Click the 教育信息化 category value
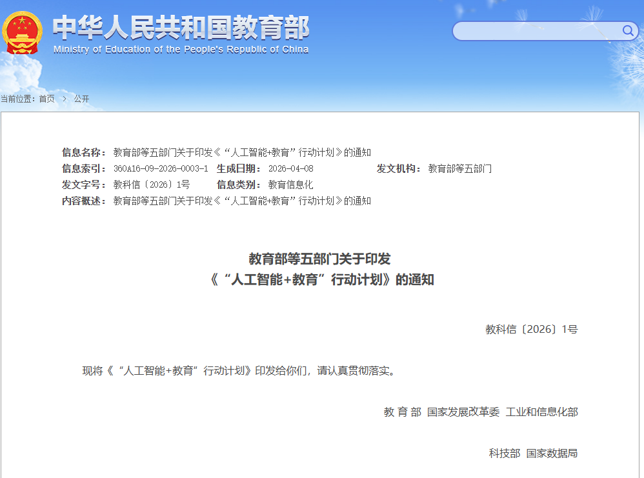The width and height of the screenshot is (644, 478). [290, 184]
